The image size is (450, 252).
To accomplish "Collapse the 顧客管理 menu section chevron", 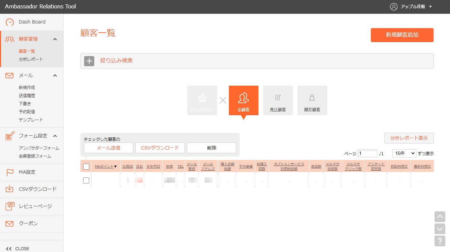I will pos(55,39).
